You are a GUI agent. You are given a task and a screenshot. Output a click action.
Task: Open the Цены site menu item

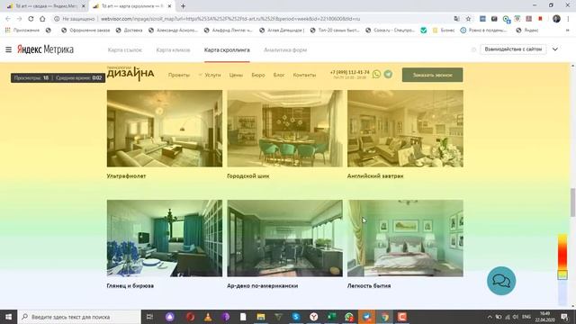click(236, 75)
